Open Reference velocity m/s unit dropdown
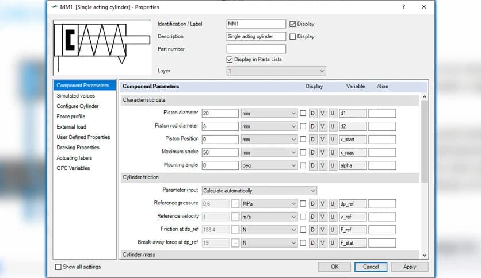The width and height of the screenshot is (481, 278). pos(269,217)
